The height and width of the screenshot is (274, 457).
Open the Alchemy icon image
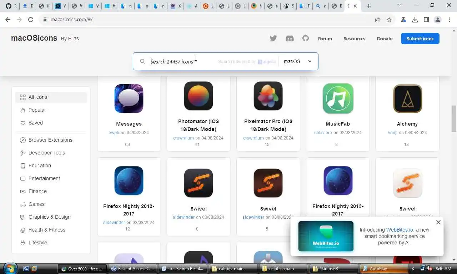407,98
